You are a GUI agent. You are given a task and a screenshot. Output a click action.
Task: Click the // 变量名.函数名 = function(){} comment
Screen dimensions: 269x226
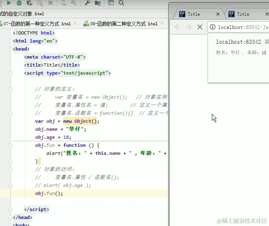pos(84,113)
